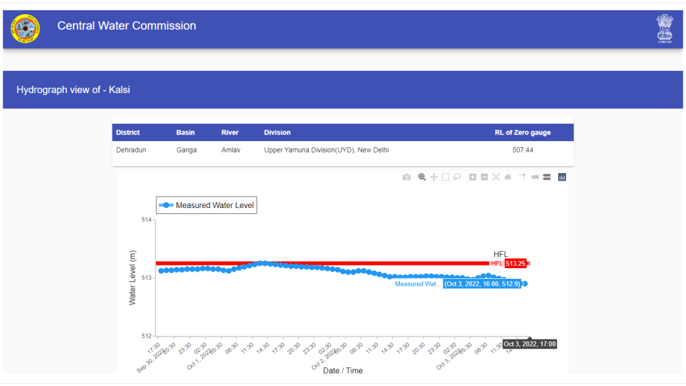Click the Central Water Commission logo
This screenshot has width=686, height=386.
pos(25,29)
